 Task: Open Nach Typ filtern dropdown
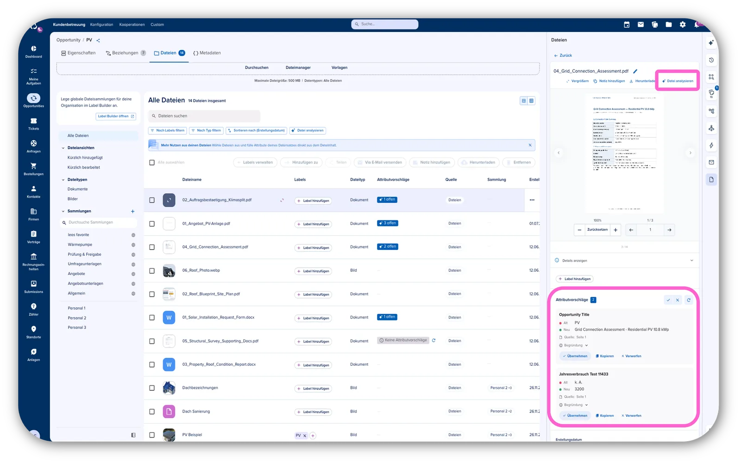[x=206, y=131]
